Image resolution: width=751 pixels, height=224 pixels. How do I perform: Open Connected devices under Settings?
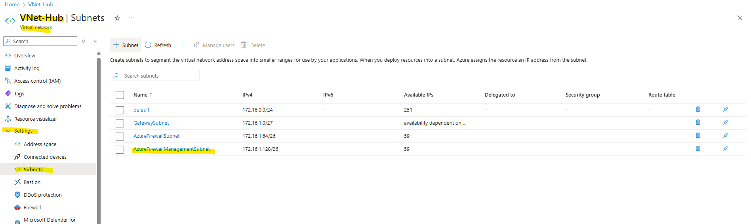pos(45,157)
